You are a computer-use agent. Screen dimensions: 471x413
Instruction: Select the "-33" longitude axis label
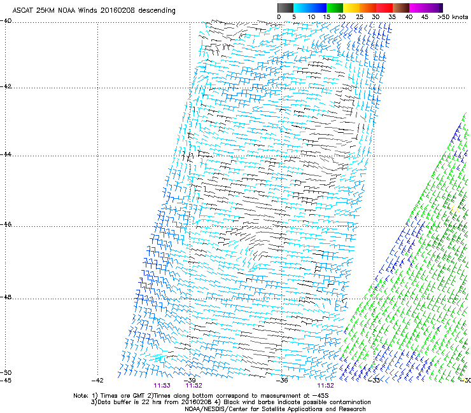[x=374, y=381]
